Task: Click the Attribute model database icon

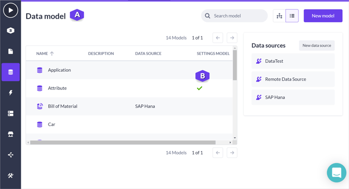Action: 40,88
